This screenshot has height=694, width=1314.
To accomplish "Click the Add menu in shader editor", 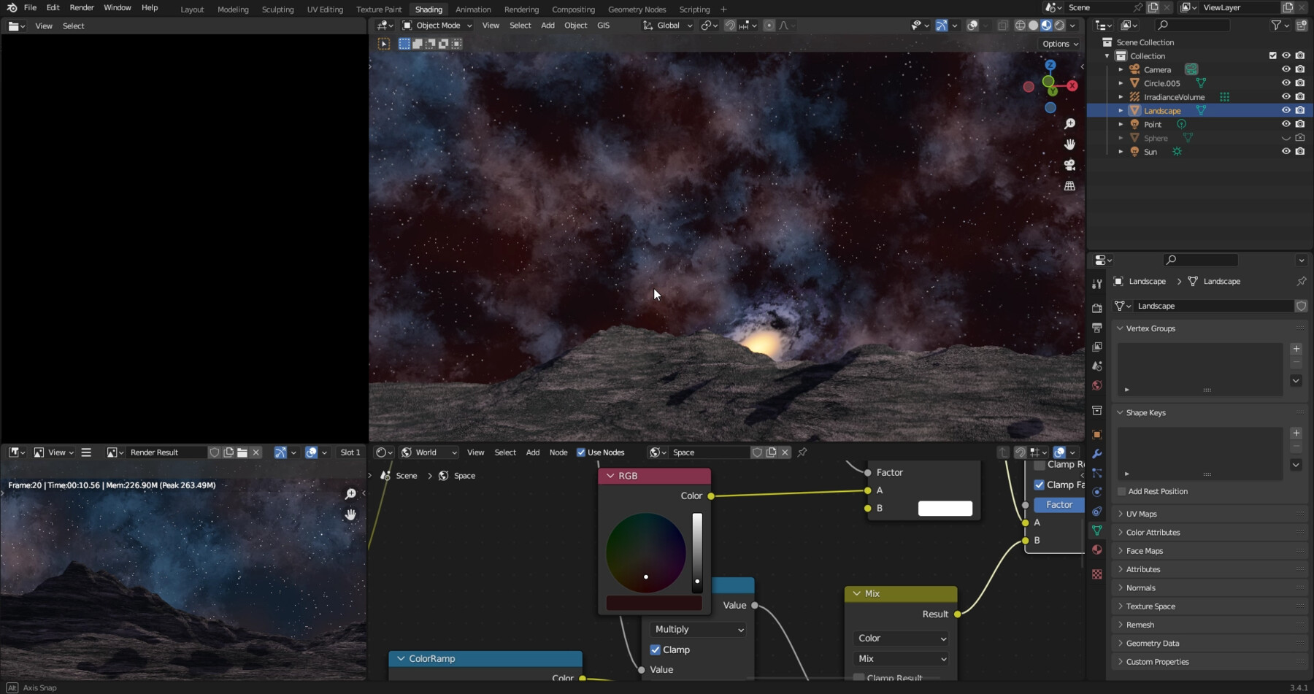I will click(533, 452).
